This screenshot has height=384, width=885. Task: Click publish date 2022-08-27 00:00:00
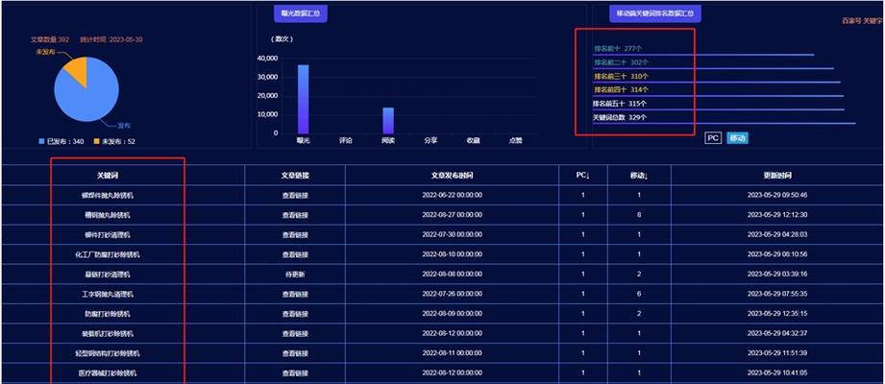click(x=452, y=215)
